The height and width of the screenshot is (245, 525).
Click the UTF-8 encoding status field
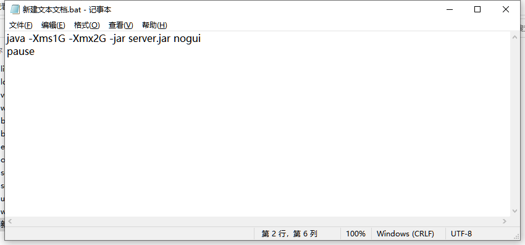point(461,234)
